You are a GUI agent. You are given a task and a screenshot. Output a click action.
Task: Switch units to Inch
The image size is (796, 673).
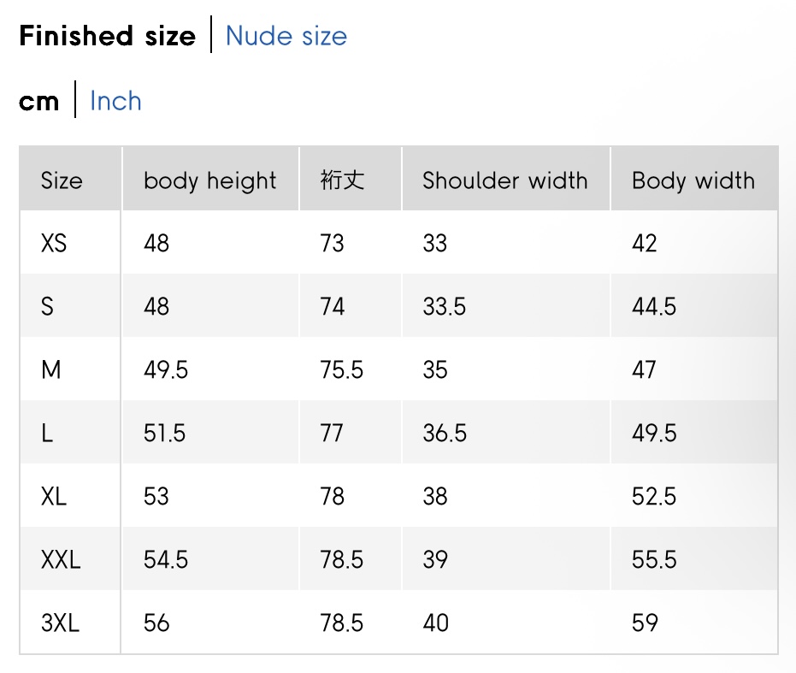115,101
